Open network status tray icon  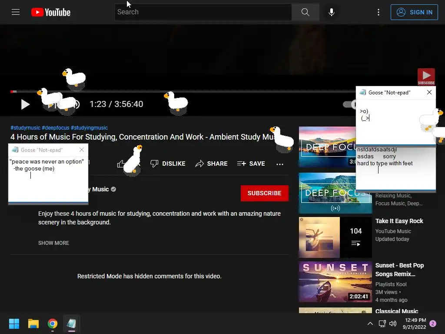pyautogui.click(x=382, y=324)
